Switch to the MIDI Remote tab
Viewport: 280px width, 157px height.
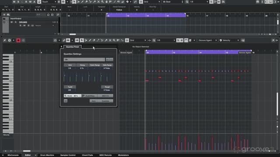[105, 155]
